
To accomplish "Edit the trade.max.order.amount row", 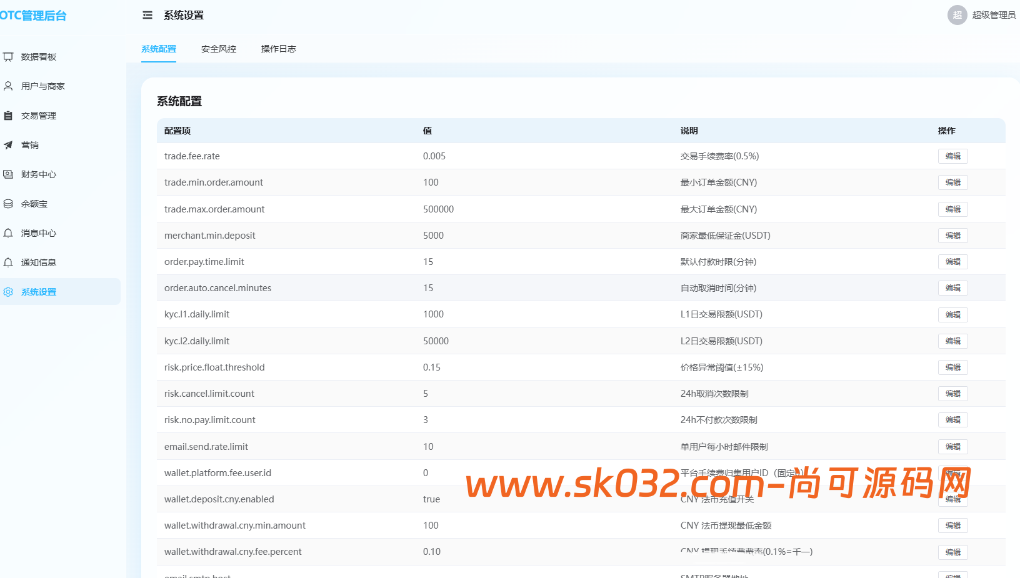I will pyautogui.click(x=952, y=209).
